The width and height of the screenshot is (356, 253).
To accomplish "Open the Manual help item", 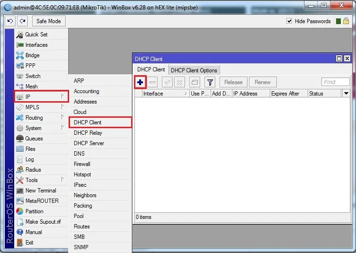I will point(42,232).
